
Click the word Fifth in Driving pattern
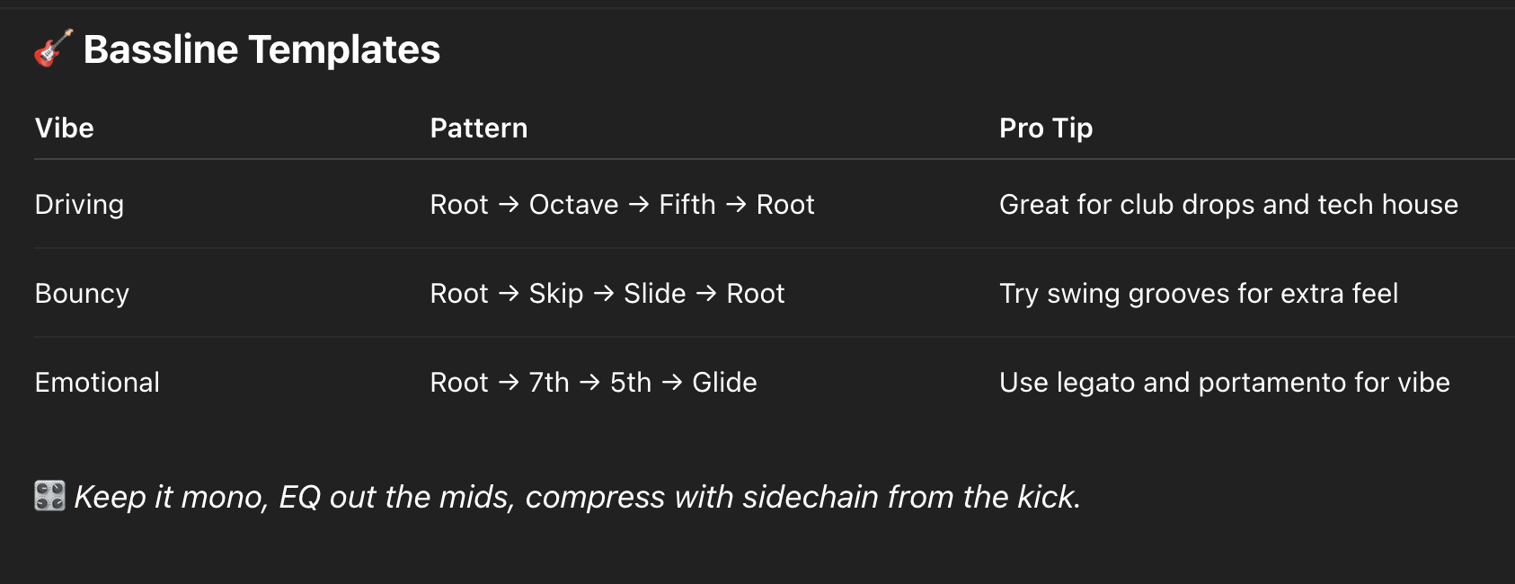coord(687,204)
